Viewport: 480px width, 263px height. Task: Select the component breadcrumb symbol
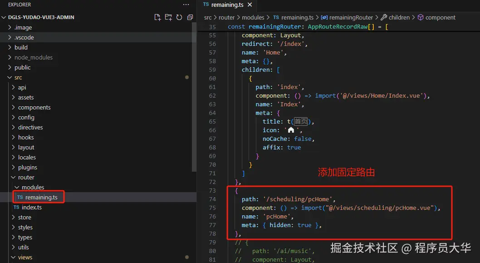click(x=436, y=17)
